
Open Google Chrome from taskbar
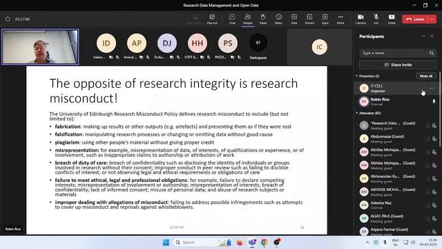(x=264, y=242)
